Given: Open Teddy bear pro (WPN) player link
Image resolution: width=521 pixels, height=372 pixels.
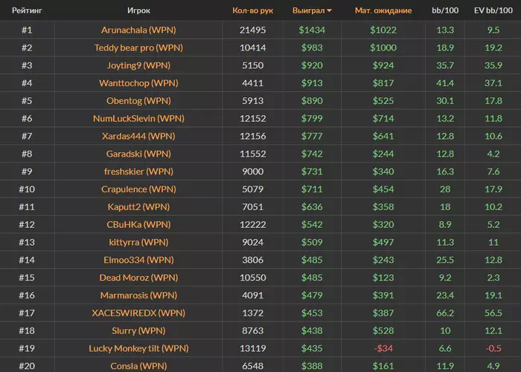Looking at the screenshot, I should pyautogui.click(x=138, y=48).
